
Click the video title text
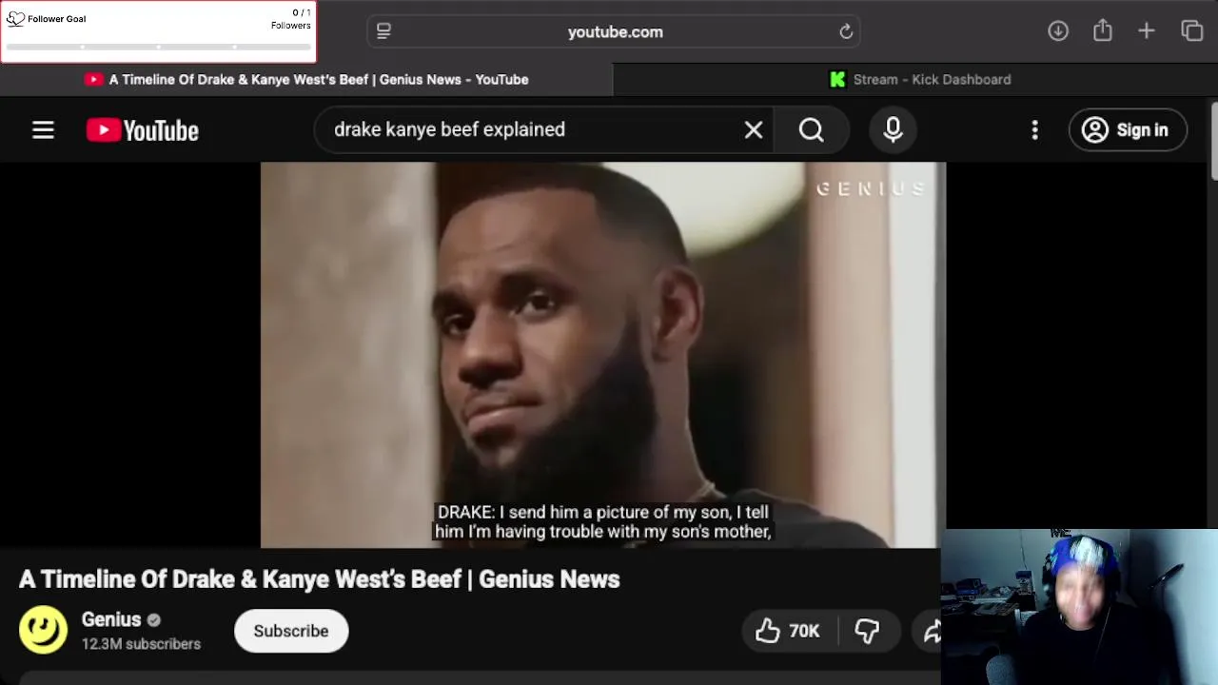[x=319, y=579]
